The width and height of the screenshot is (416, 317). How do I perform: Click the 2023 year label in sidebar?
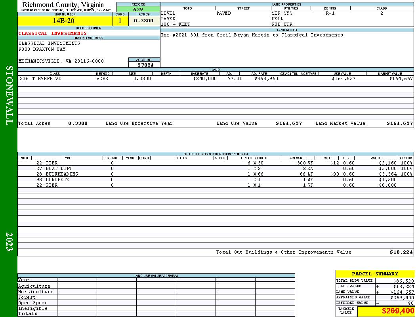pyautogui.click(x=9, y=242)
